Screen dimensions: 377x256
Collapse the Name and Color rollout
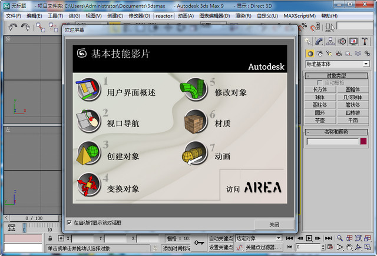click(338, 132)
